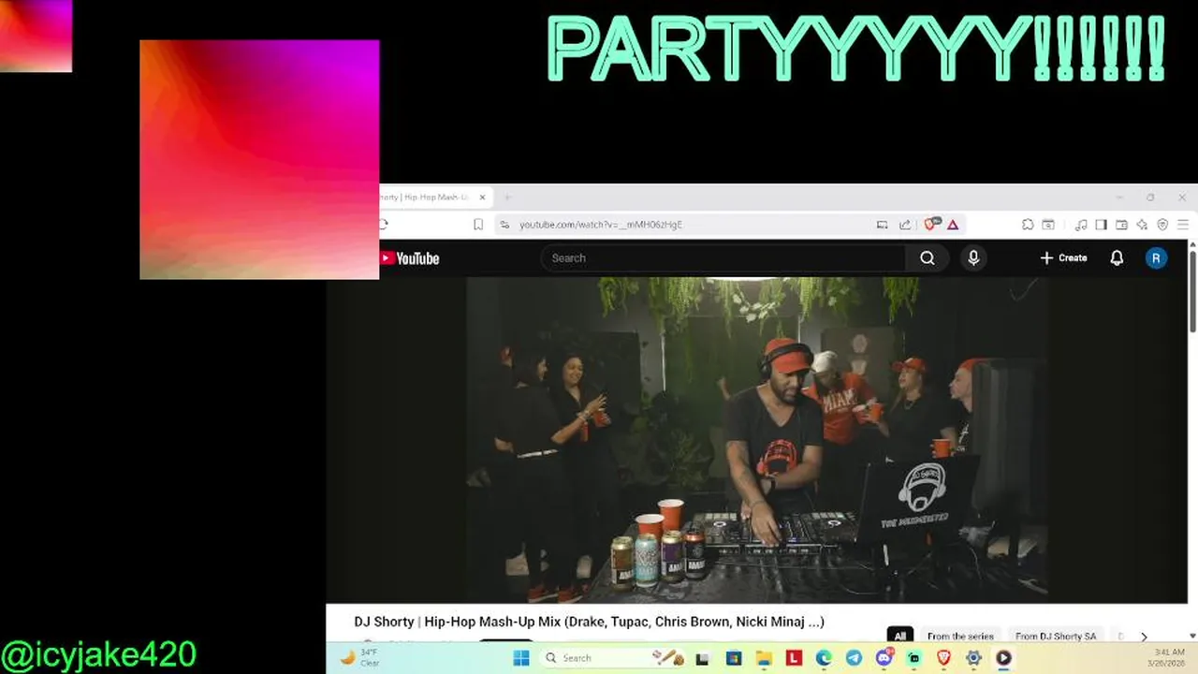Screen dimensions: 1198x674
Task: Click the video player to pause playback
Action: (x=757, y=440)
